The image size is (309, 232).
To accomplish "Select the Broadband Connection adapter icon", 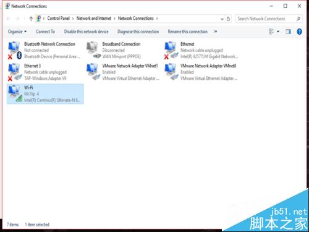I will 93,50.
